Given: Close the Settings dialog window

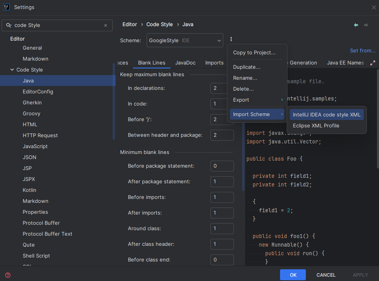Looking at the screenshot, I should pyautogui.click(x=374, y=7).
